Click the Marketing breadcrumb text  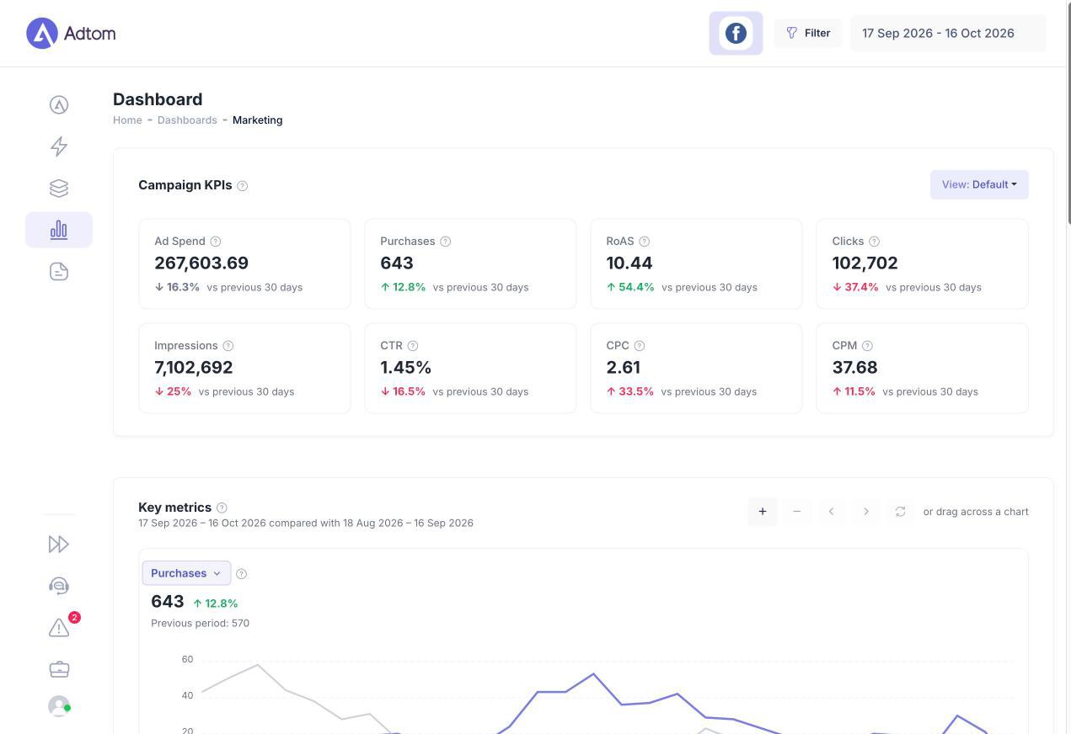258,120
